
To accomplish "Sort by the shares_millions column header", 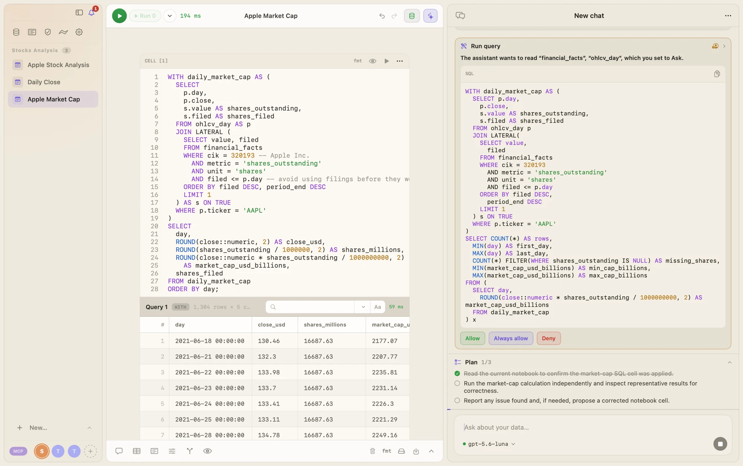I will pyautogui.click(x=331, y=325).
